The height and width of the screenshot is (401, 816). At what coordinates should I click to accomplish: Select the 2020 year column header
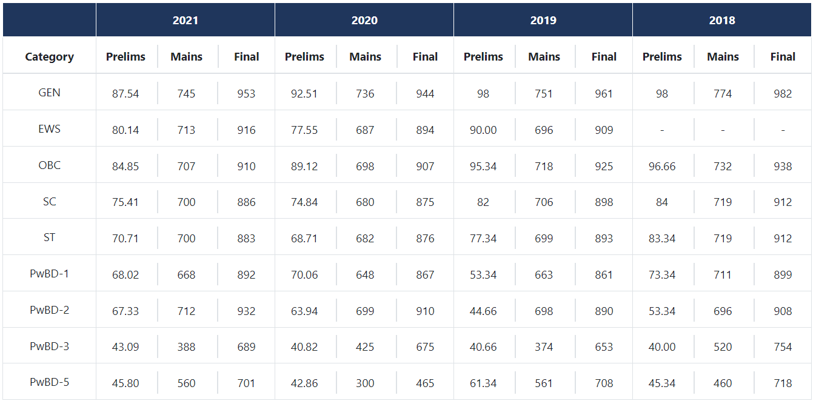(364, 21)
